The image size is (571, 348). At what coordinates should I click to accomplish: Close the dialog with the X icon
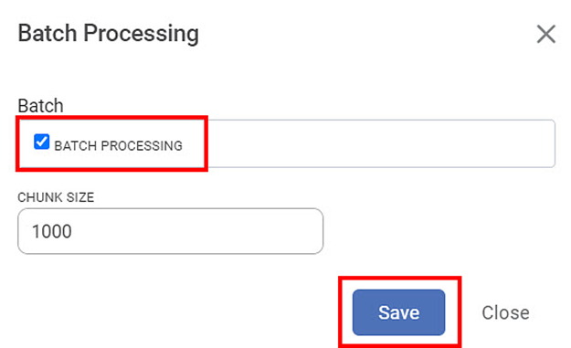click(545, 34)
